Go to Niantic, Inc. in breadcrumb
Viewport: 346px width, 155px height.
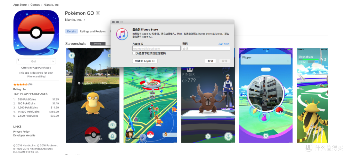coord(51,5)
